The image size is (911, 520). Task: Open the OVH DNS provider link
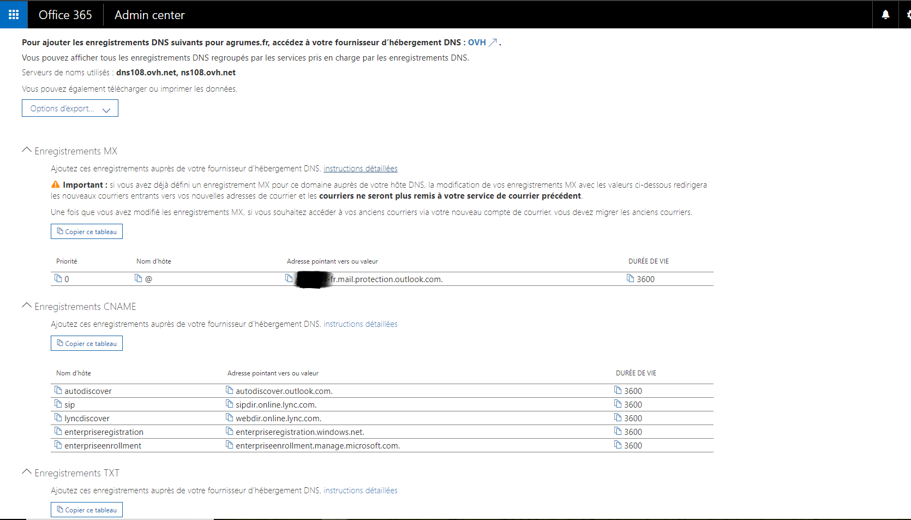(482, 43)
